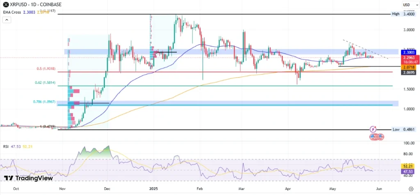The image size is (420, 195).
Task: Click the 1.0000 price axis value
Action: pos(408,109)
